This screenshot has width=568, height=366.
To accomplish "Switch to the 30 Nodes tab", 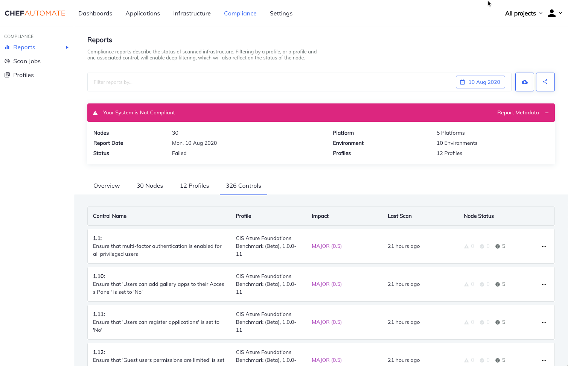I will [x=150, y=186].
